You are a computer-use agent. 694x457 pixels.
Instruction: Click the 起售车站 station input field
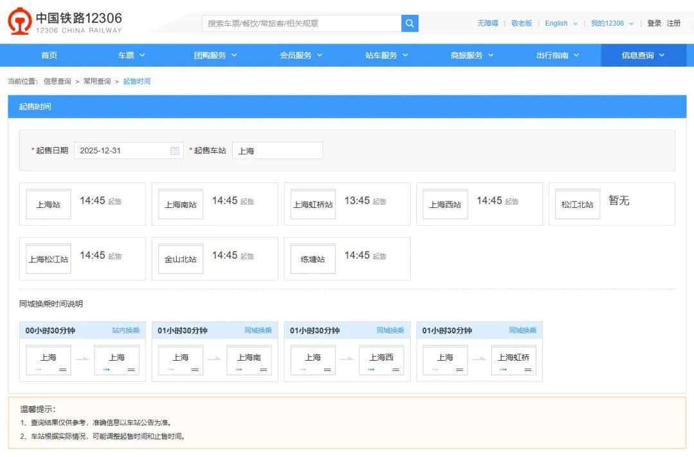click(x=276, y=150)
